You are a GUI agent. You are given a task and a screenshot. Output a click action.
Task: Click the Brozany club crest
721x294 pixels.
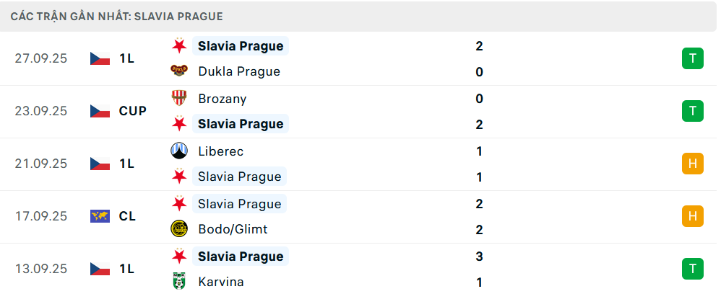click(178, 98)
